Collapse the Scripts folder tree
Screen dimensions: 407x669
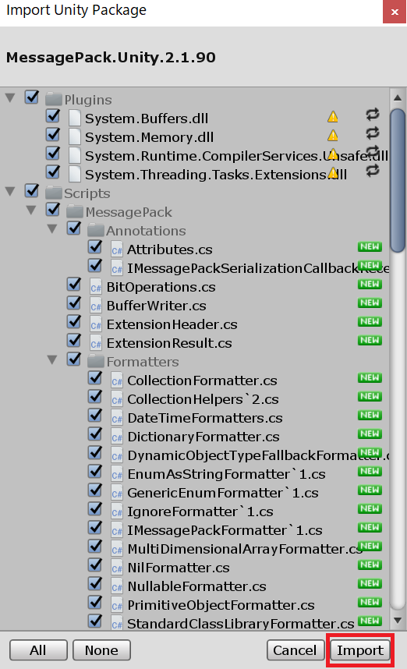[x=10, y=192]
